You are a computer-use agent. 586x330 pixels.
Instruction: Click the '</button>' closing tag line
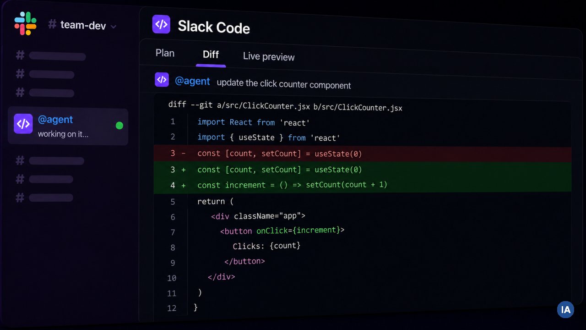tap(244, 261)
